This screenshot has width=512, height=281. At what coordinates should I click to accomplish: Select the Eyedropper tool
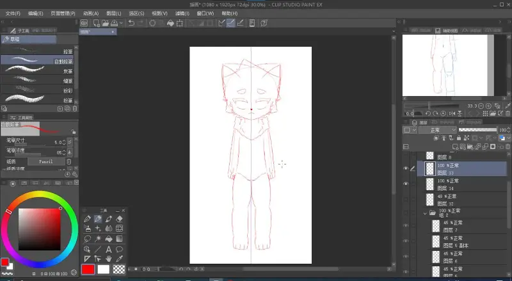point(119,259)
